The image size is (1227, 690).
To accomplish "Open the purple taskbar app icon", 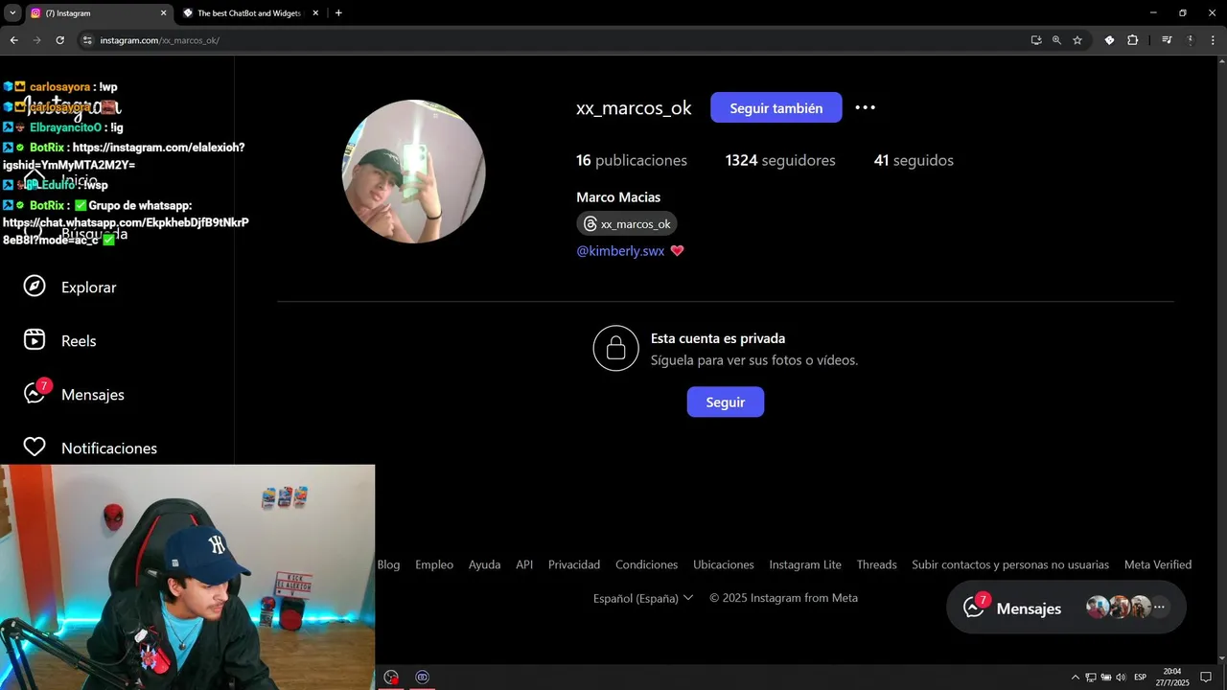I will coord(422,677).
